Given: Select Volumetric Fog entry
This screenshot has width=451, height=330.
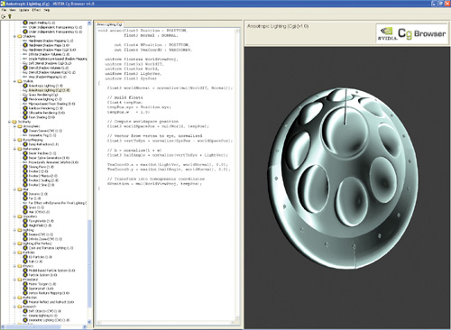Looking at the screenshot, I should pos(42,135).
